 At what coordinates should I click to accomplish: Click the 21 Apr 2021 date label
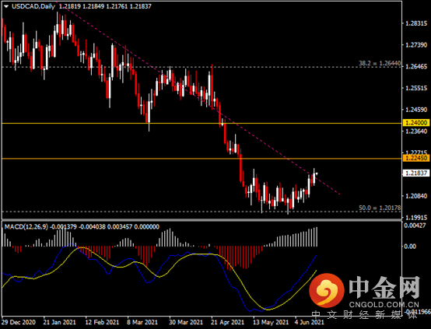pos(228,322)
